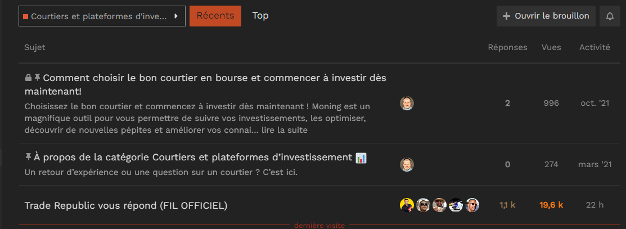
Task: Sort topics by Activité column
Action: pyautogui.click(x=595, y=47)
